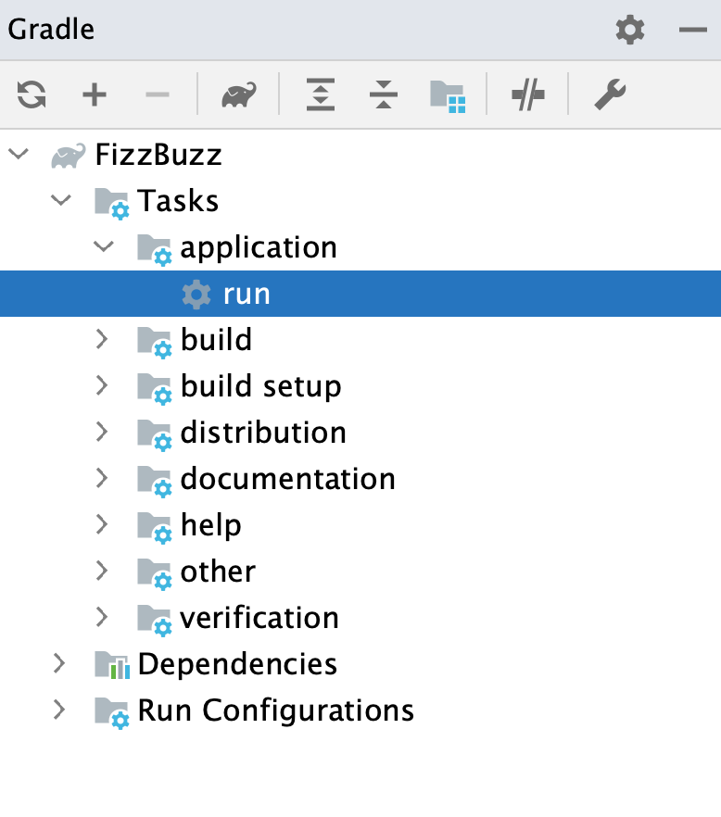Select the Dependencies row text
Screen dimensions: 721x817
[238, 665]
